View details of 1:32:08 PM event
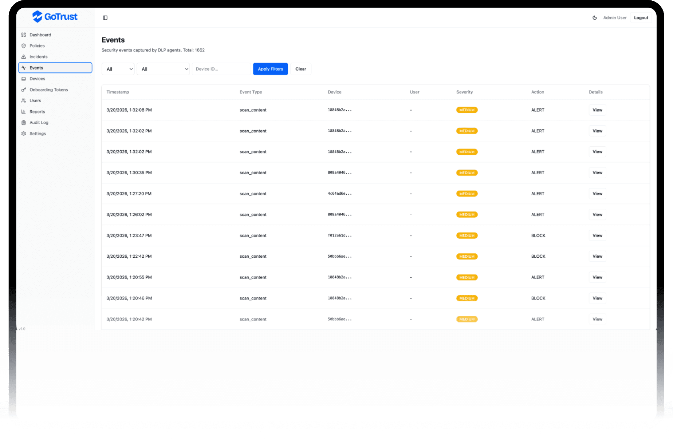The height and width of the screenshot is (440, 673). (597, 110)
